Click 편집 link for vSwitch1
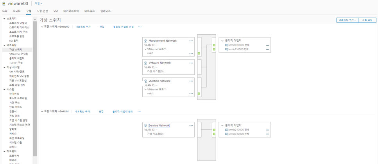Screen dimensions: 378x164 [101, 111]
